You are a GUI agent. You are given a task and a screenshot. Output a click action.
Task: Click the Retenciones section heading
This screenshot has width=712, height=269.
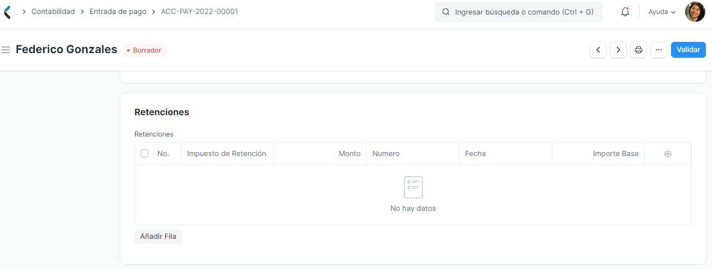click(x=162, y=112)
